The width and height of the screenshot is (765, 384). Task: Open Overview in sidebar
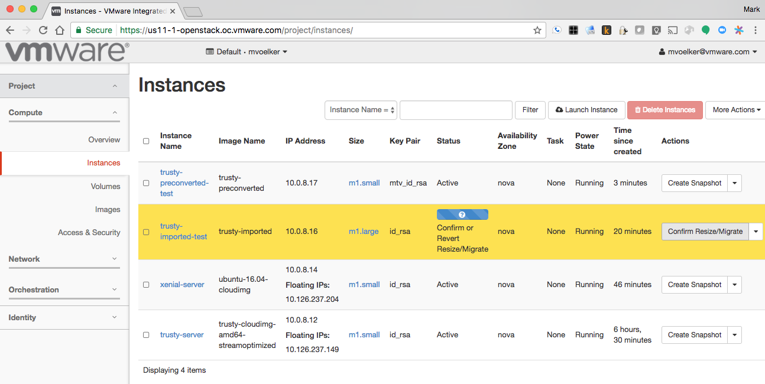104,140
